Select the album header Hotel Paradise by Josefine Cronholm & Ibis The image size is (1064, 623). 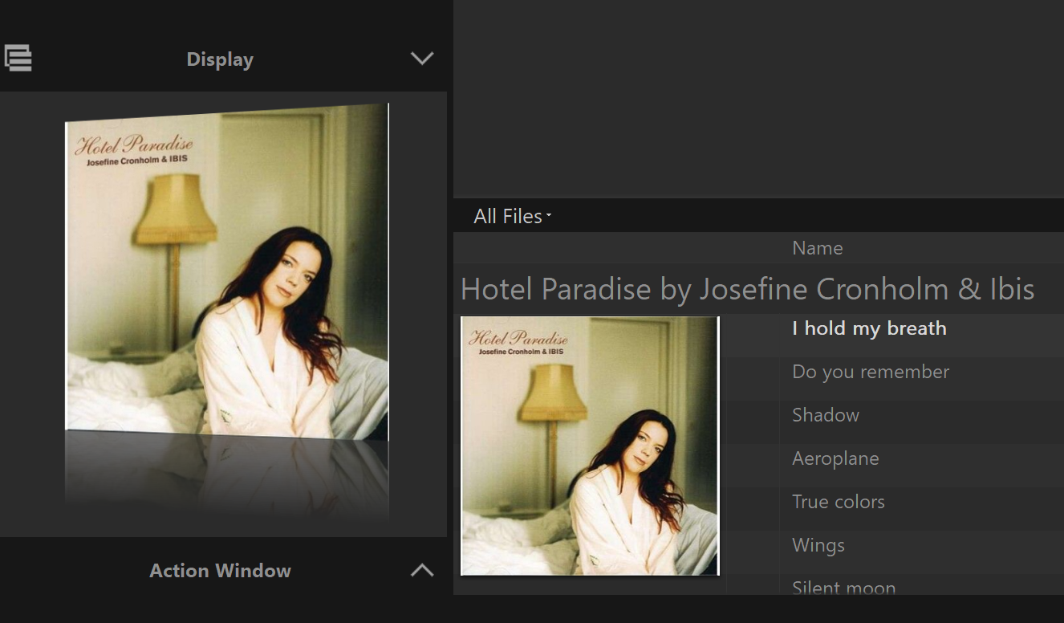tap(747, 289)
